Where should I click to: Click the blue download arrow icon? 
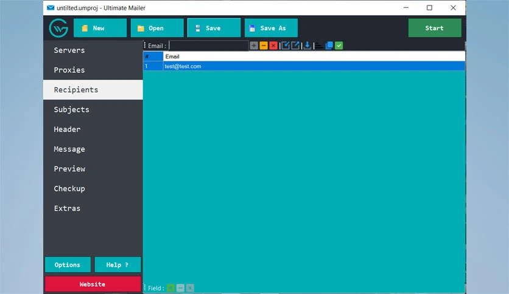click(x=307, y=46)
